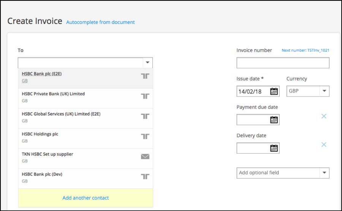
Task: Open the Payment due date calendar icon
Action: tap(274, 120)
